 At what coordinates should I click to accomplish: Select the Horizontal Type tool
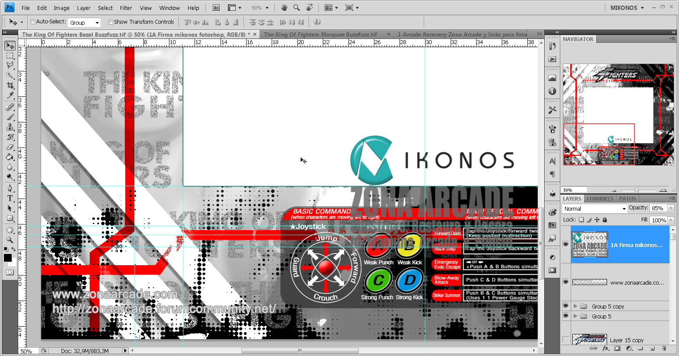10,198
